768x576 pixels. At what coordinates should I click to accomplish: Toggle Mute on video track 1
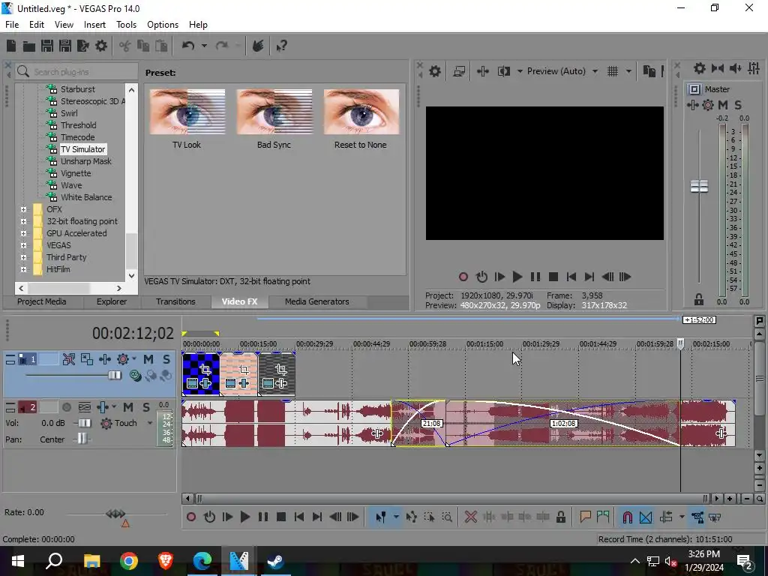148,359
